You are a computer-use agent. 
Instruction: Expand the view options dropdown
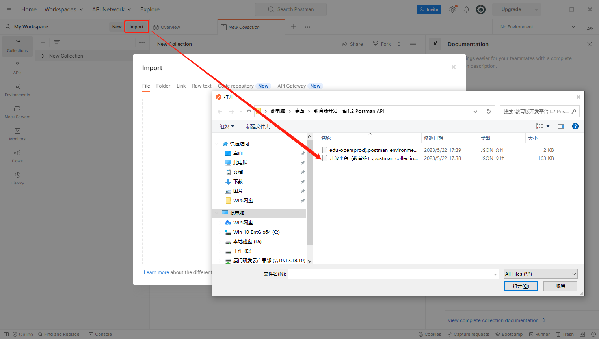[548, 127]
